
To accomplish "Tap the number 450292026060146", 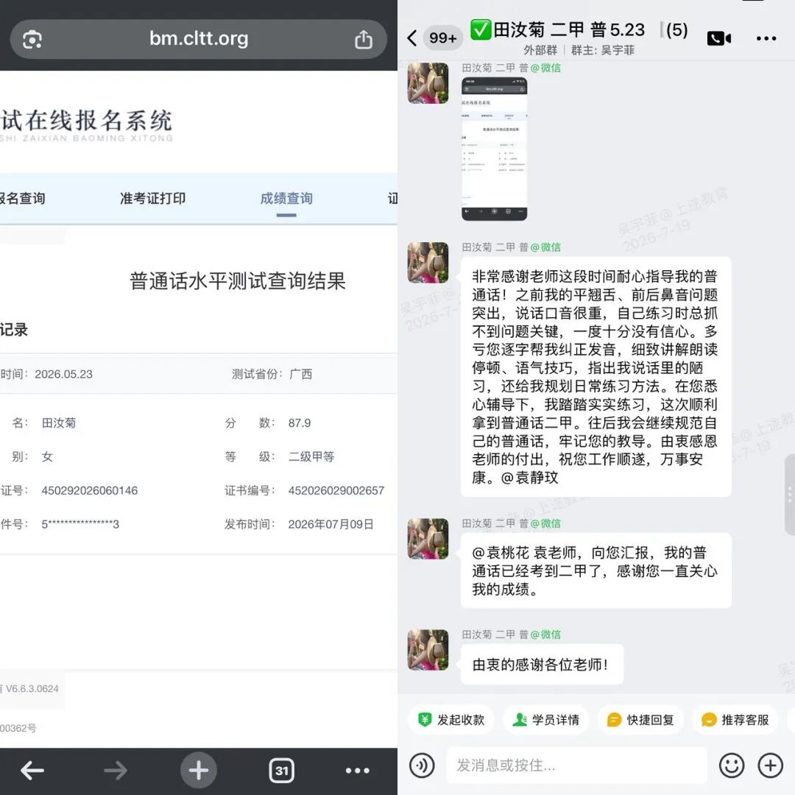I will click(89, 490).
